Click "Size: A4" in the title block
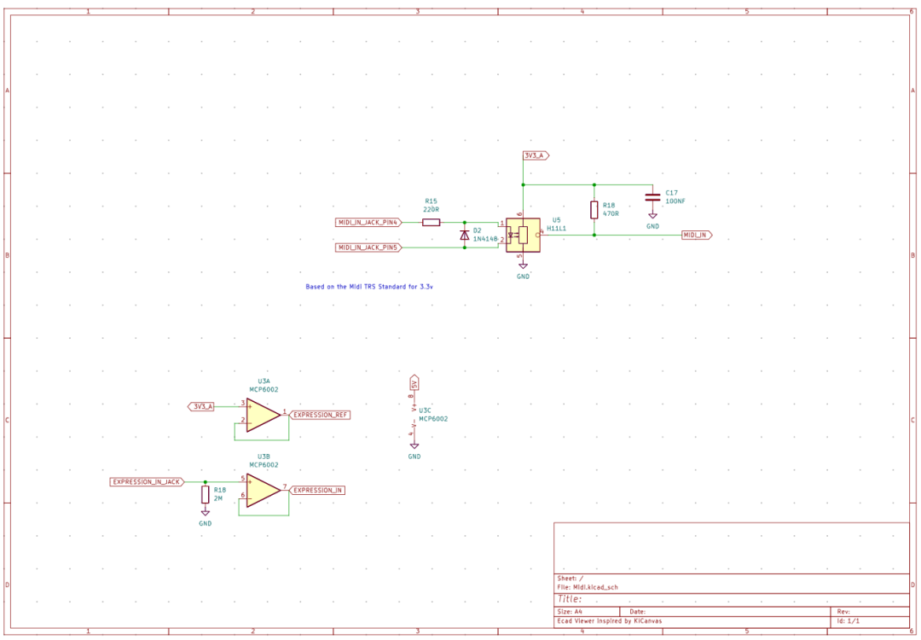This screenshot has height=640, width=921. [x=570, y=612]
